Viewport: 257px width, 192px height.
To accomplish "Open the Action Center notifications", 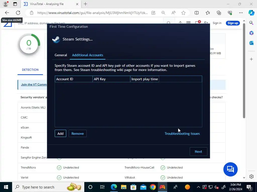I will coord(249,187).
